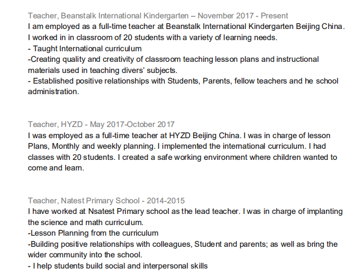Click the line starting "-Creating quality and creativity"
The width and height of the screenshot is (359, 278).
pos(173,59)
